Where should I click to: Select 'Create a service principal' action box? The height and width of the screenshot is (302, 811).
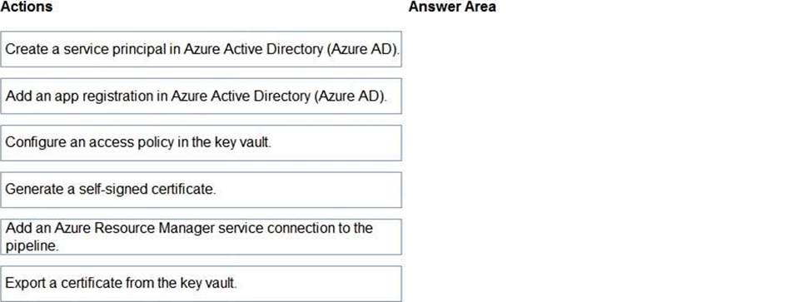(201, 49)
